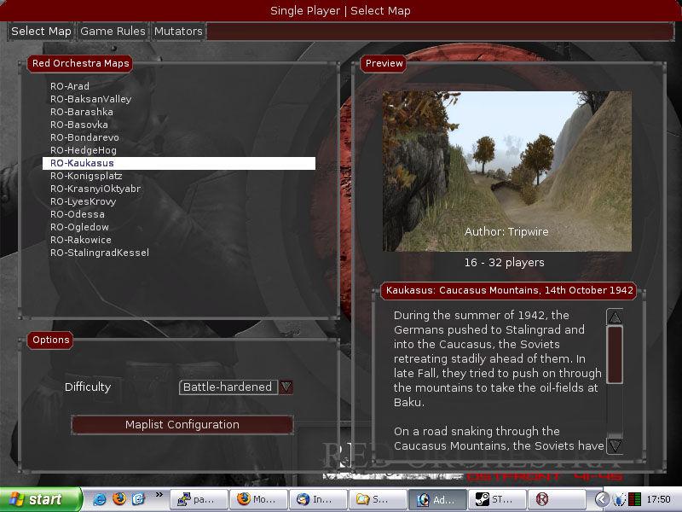The width and height of the screenshot is (682, 512).
Task: Click the blue bug-shaped tray icon
Action: click(620, 499)
